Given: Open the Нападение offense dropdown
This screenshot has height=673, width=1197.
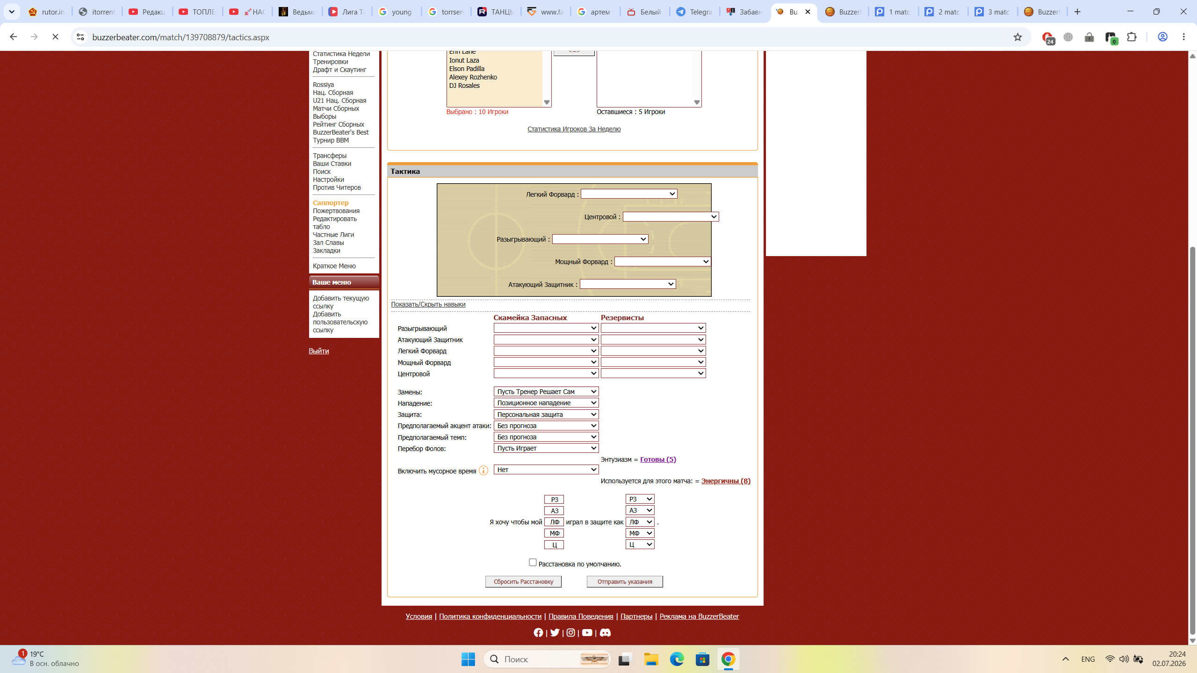Looking at the screenshot, I should (x=546, y=403).
